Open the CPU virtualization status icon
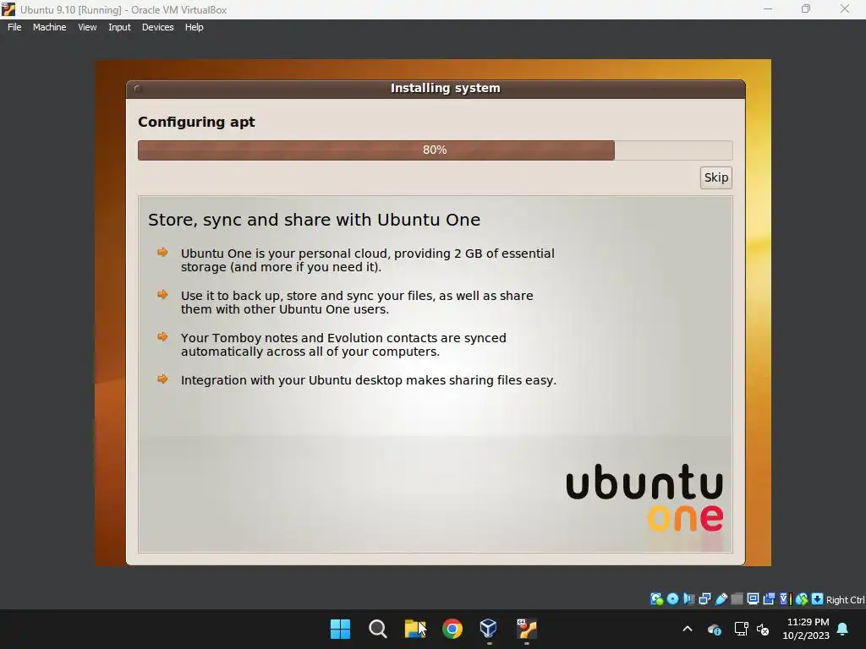The width and height of the screenshot is (866, 649). [x=785, y=599]
